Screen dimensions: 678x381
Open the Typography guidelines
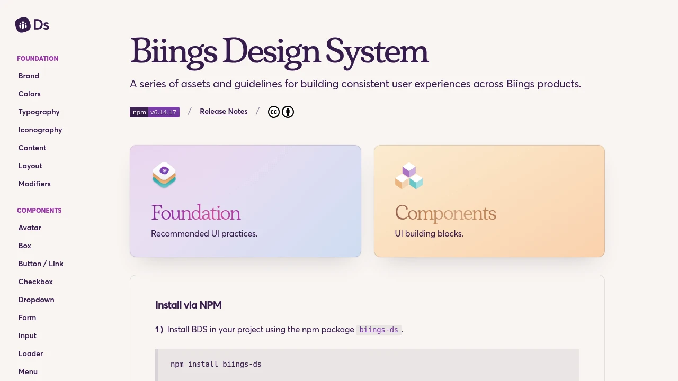pyautogui.click(x=39, y=112)
